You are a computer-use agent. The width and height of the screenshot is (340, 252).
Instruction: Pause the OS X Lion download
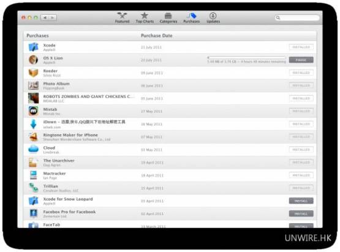point(301,59)
